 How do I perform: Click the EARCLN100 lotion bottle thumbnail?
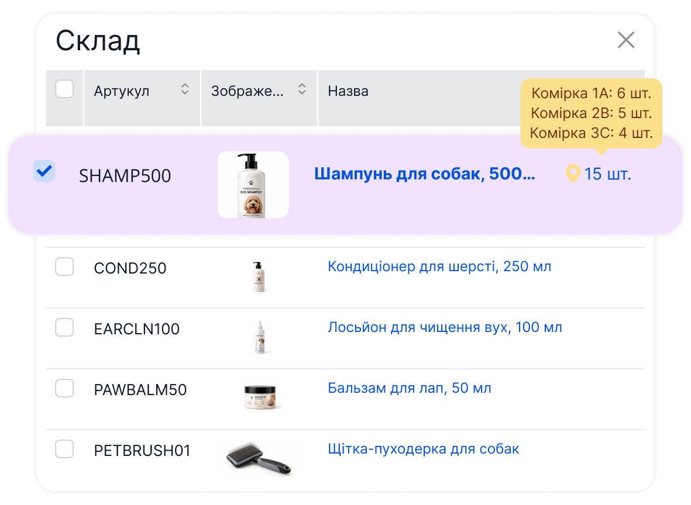(260, 337)
